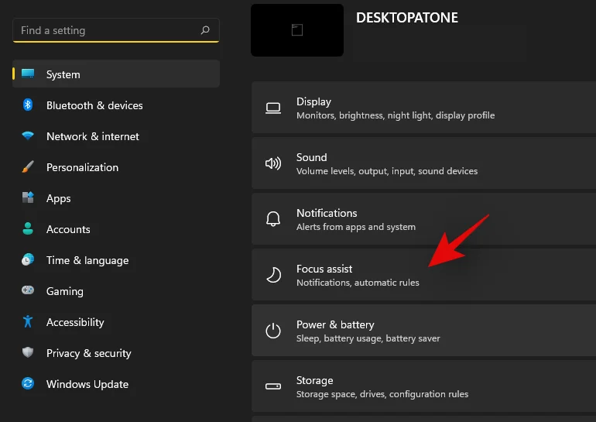Viewport: 596px width, 422px height.
Task: Click the System monitor icon in sidebar
Action: tap(28, 74)
